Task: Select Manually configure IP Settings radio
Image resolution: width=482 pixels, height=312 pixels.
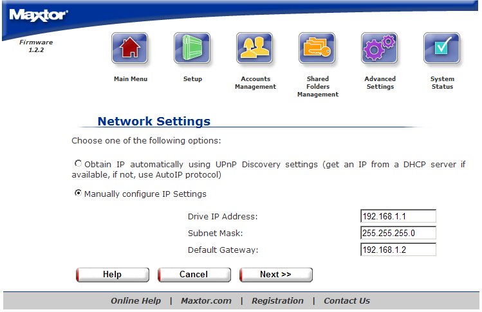Action: [79, 193]
